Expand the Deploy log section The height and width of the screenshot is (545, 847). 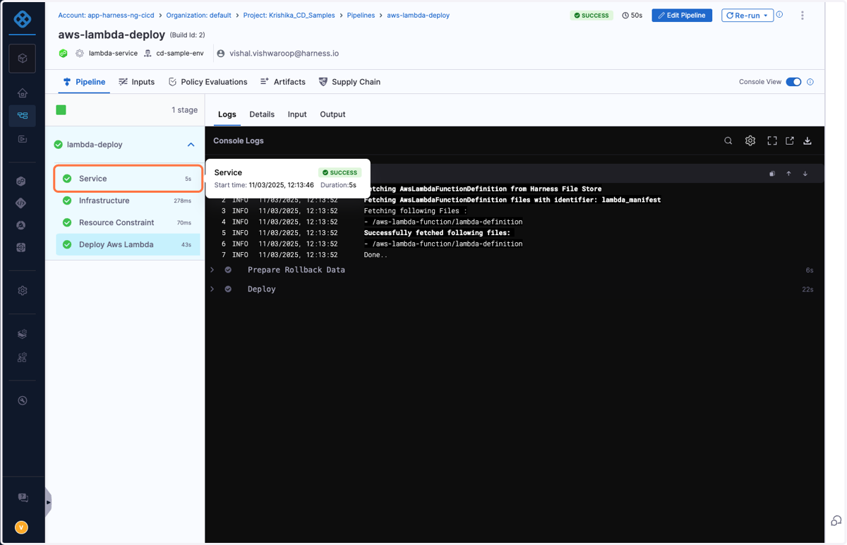(212, 289)
